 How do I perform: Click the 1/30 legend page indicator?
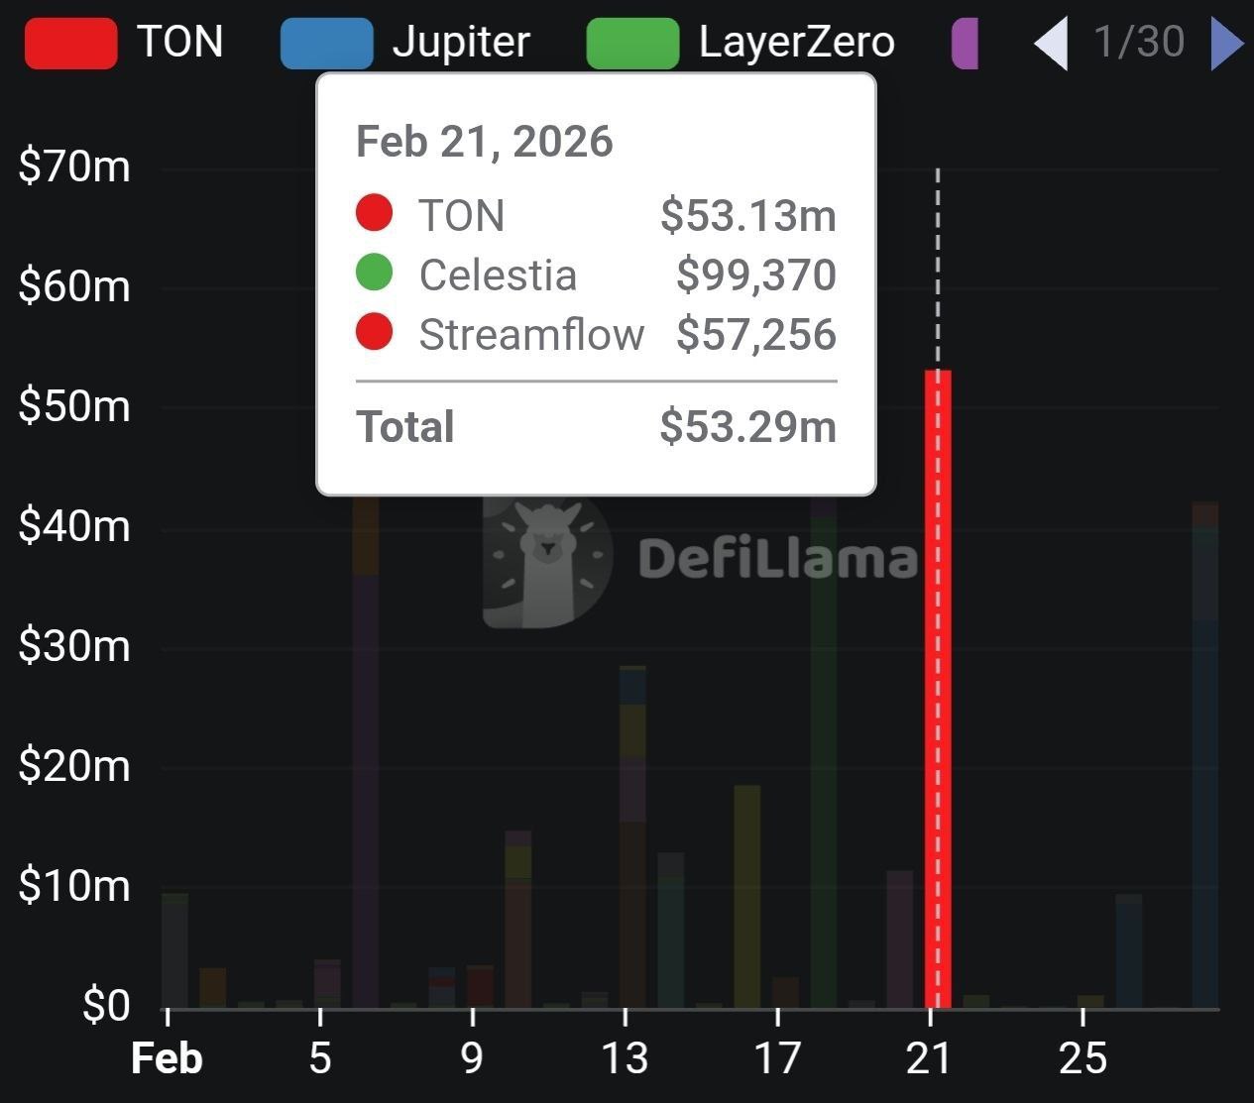[x=1139, y=43]
